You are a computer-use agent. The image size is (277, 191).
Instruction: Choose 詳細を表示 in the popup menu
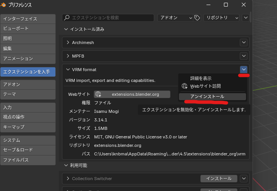(201, 78)
